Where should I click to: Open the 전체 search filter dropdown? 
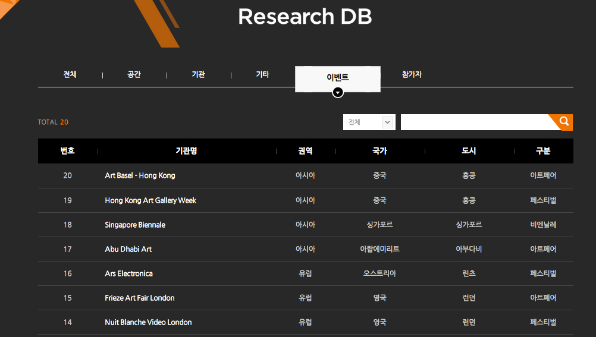click(369, 122)
